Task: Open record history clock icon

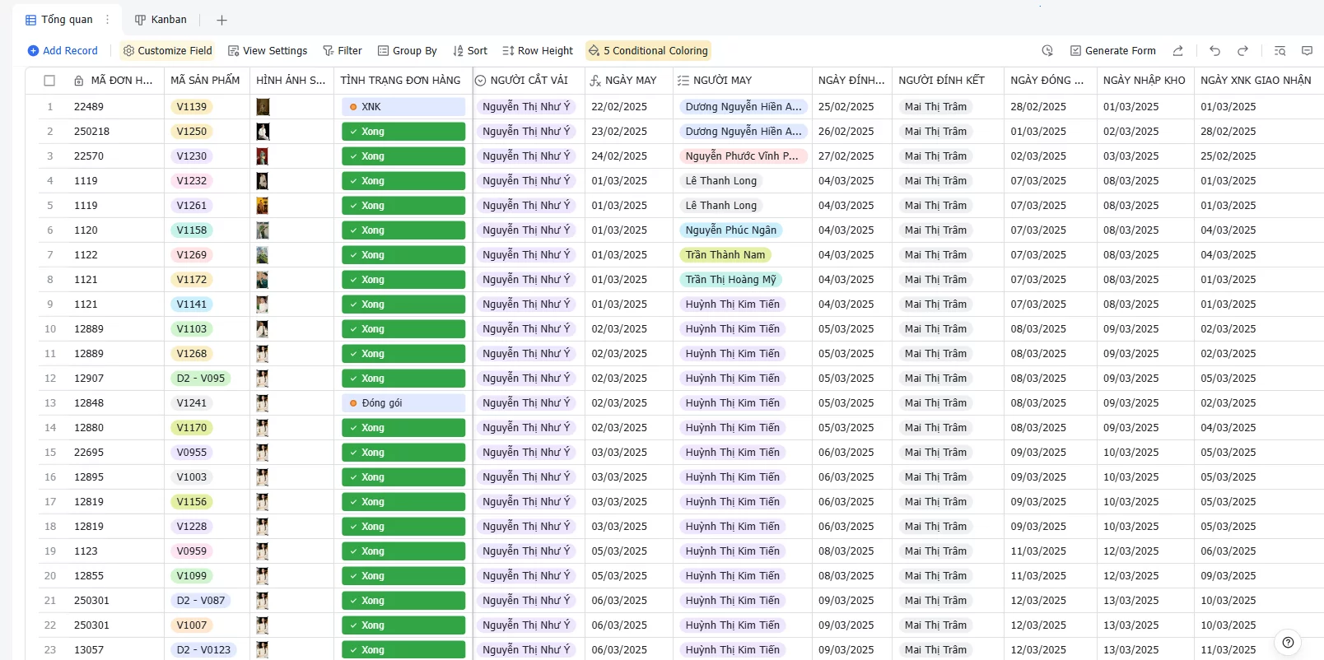Action: tap(1047, 51)
